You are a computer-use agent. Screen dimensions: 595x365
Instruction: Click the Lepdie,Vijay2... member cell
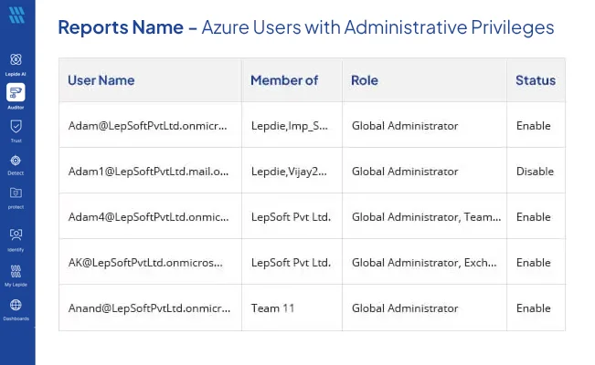pyautogui.click(x=292, y=171)
